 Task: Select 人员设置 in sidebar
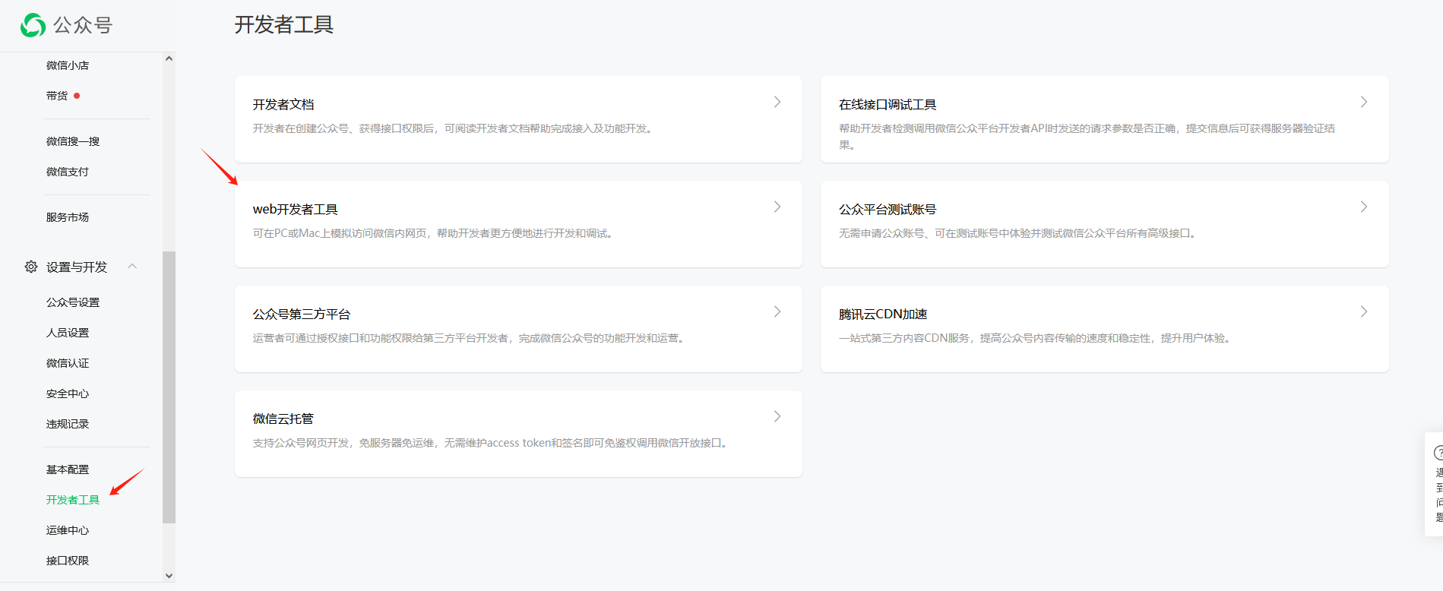pyautogui.click(x=68, y=333)
